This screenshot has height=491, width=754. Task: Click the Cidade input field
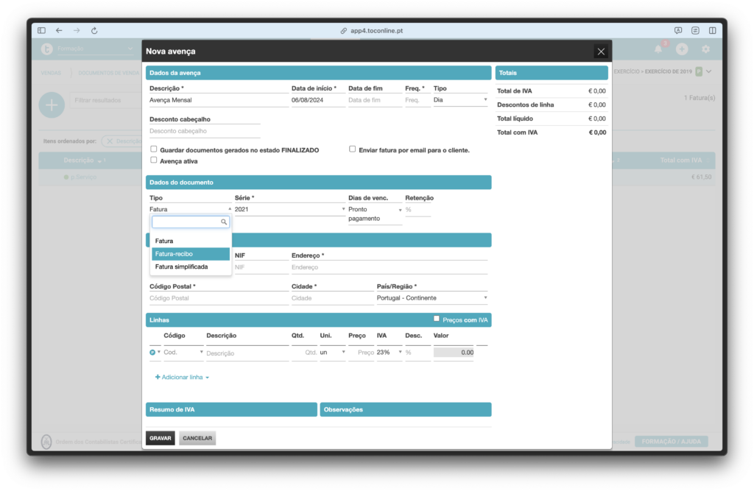click(x=332, y=298)
